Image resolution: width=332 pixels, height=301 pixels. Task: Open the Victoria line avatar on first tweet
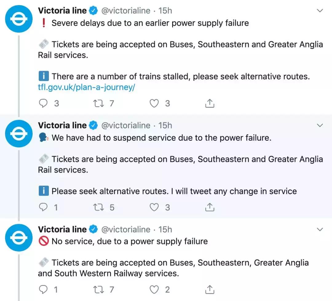tap(19, 19)
